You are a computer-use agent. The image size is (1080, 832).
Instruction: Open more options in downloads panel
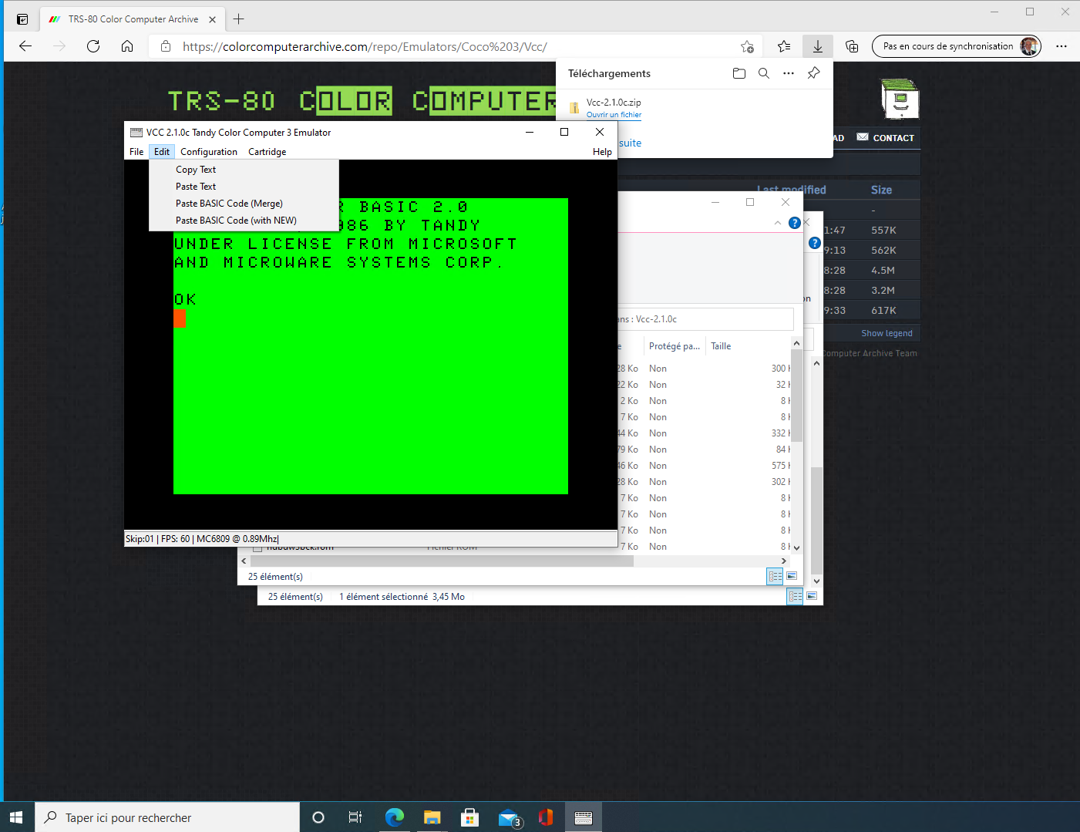pyautogui.click(x=788, y=73)
